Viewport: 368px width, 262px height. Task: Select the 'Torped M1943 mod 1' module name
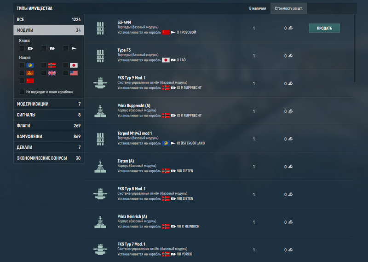(x=134, y=133)
